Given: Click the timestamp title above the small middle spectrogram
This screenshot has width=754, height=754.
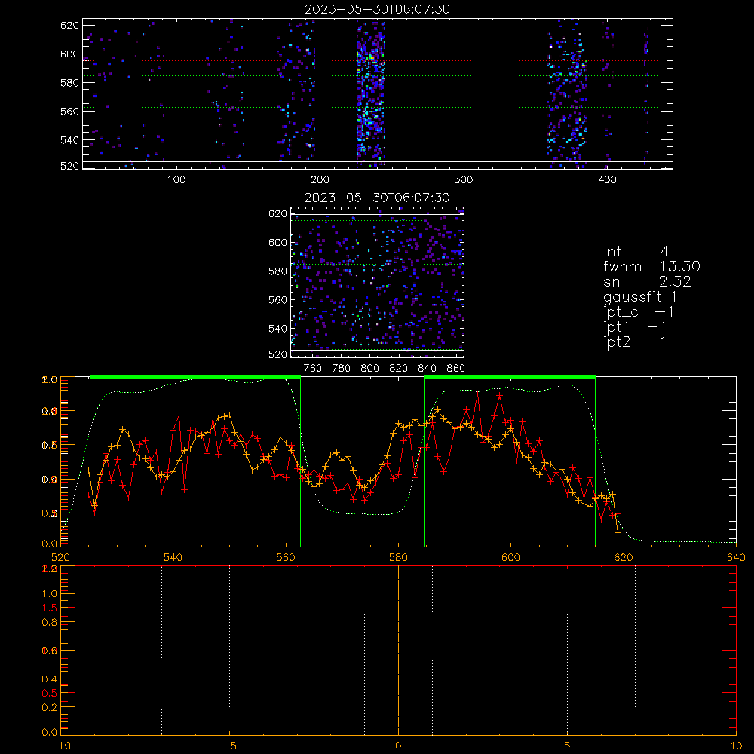Looking at the screenshot, I should [x=378, y=198].
